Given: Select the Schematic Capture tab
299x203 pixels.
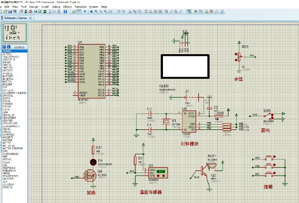Looking at the screenshot, I should pyautogui.click(x=16, y=18).
